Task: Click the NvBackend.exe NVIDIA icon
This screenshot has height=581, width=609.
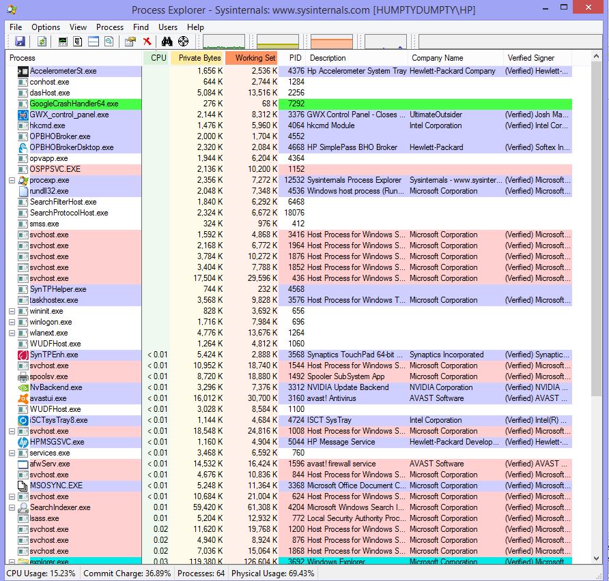Action: point(23,387)
